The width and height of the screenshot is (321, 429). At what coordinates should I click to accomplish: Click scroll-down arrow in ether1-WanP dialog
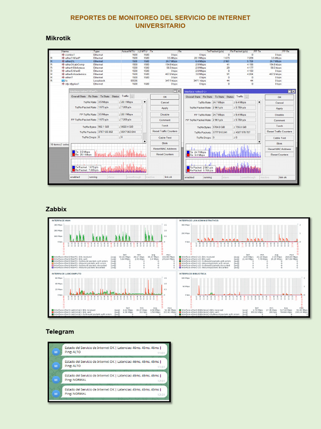click(x=144, y=141)
